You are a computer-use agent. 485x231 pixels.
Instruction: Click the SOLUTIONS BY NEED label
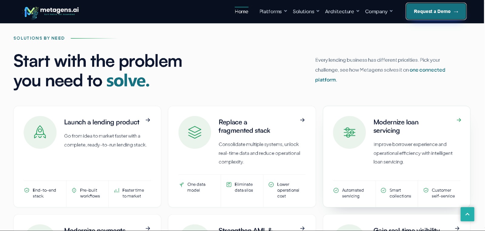[x=39, y=38]
